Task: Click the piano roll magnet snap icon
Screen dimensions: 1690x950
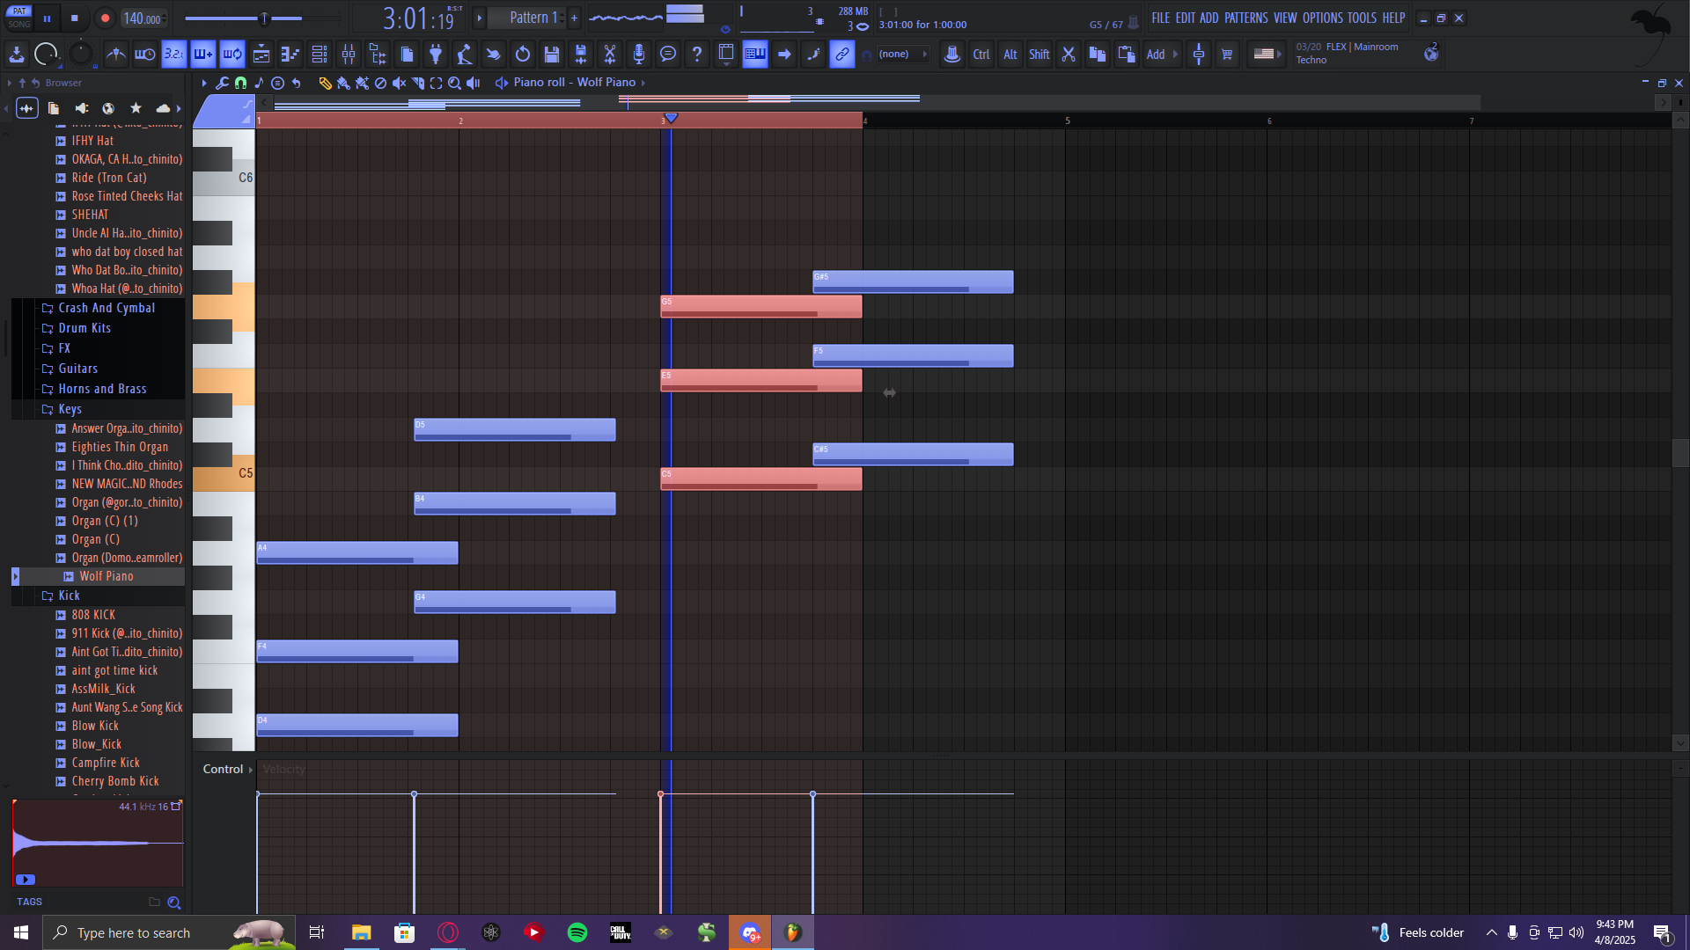Action: pyautogui.click(x=240, y=83)
